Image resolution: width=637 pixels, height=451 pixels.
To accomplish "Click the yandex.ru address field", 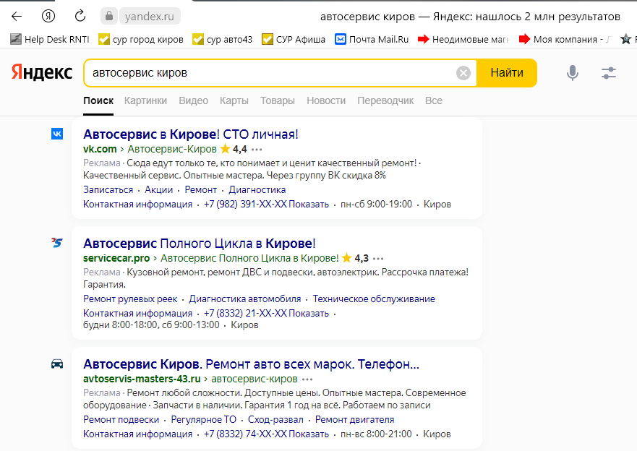I will 150,16.
